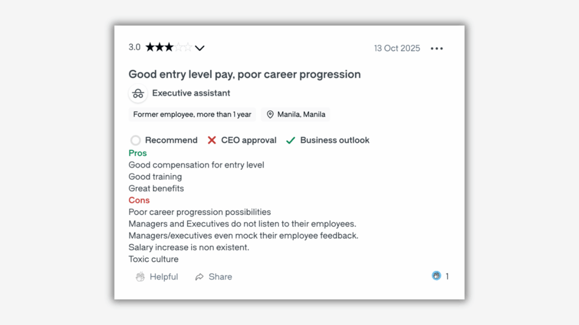Click the Share button
This screenshot has width=579, height=325.
[214, 276]
